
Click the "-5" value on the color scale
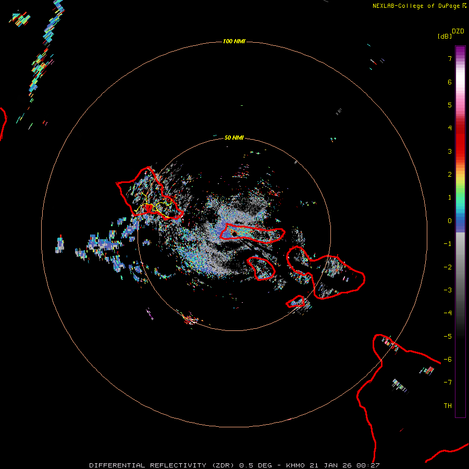pyautogui.click(x=448, y=337)
